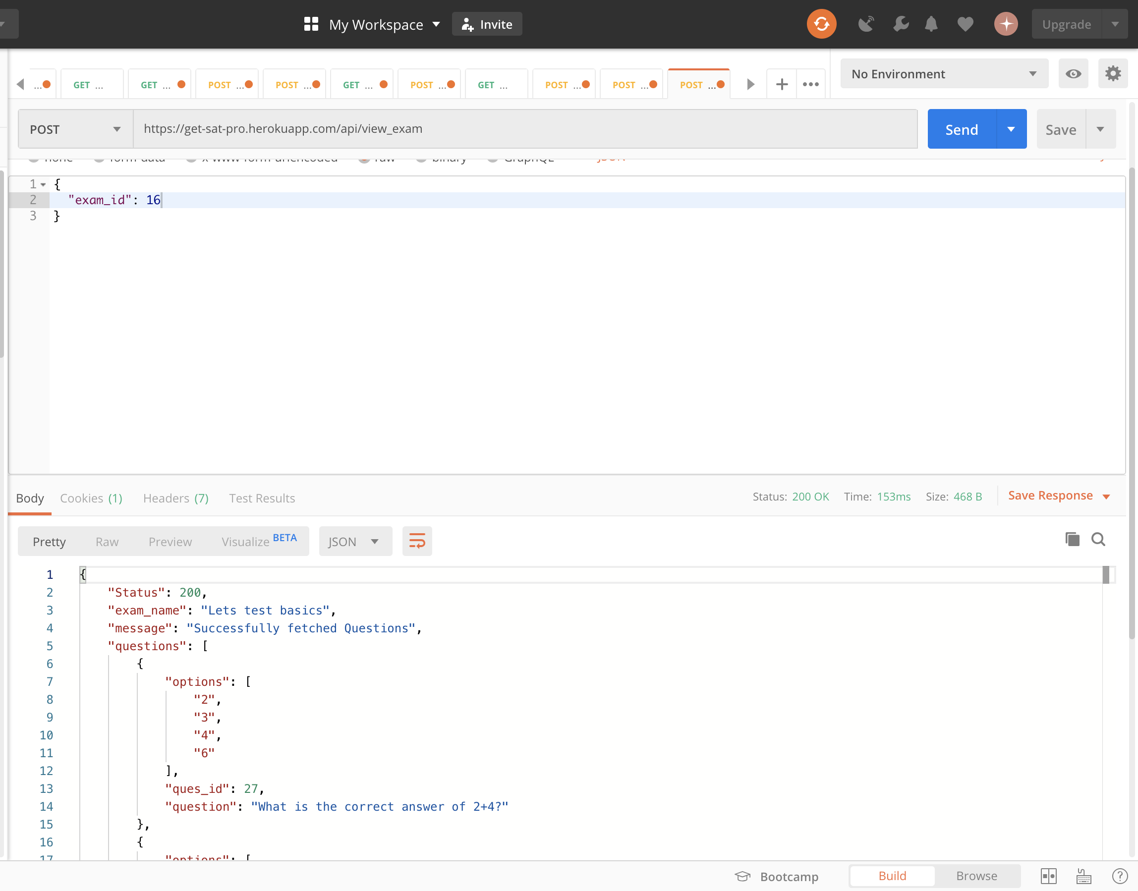Toggle line wrapping in the response viewer
Screen dimensions: 1138x891
click(x=417, y=541)
